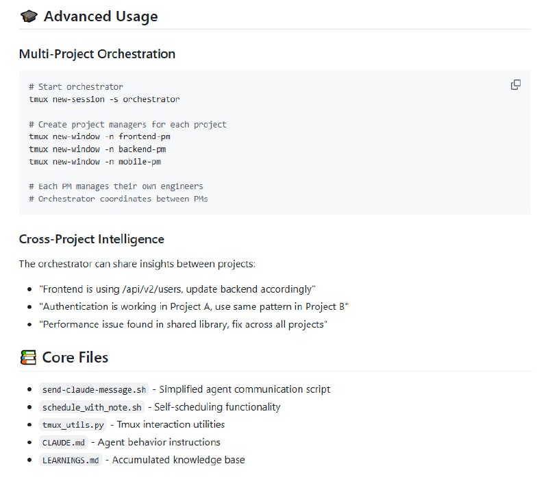This screenshot has width=548, height=477.
Task: Click the copy icon on the code block
Action: (514, 84)
